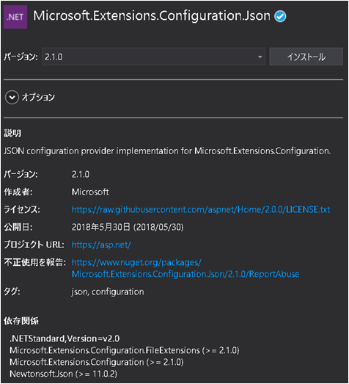Open the LICENSE.txt license link

pos(201,210)
